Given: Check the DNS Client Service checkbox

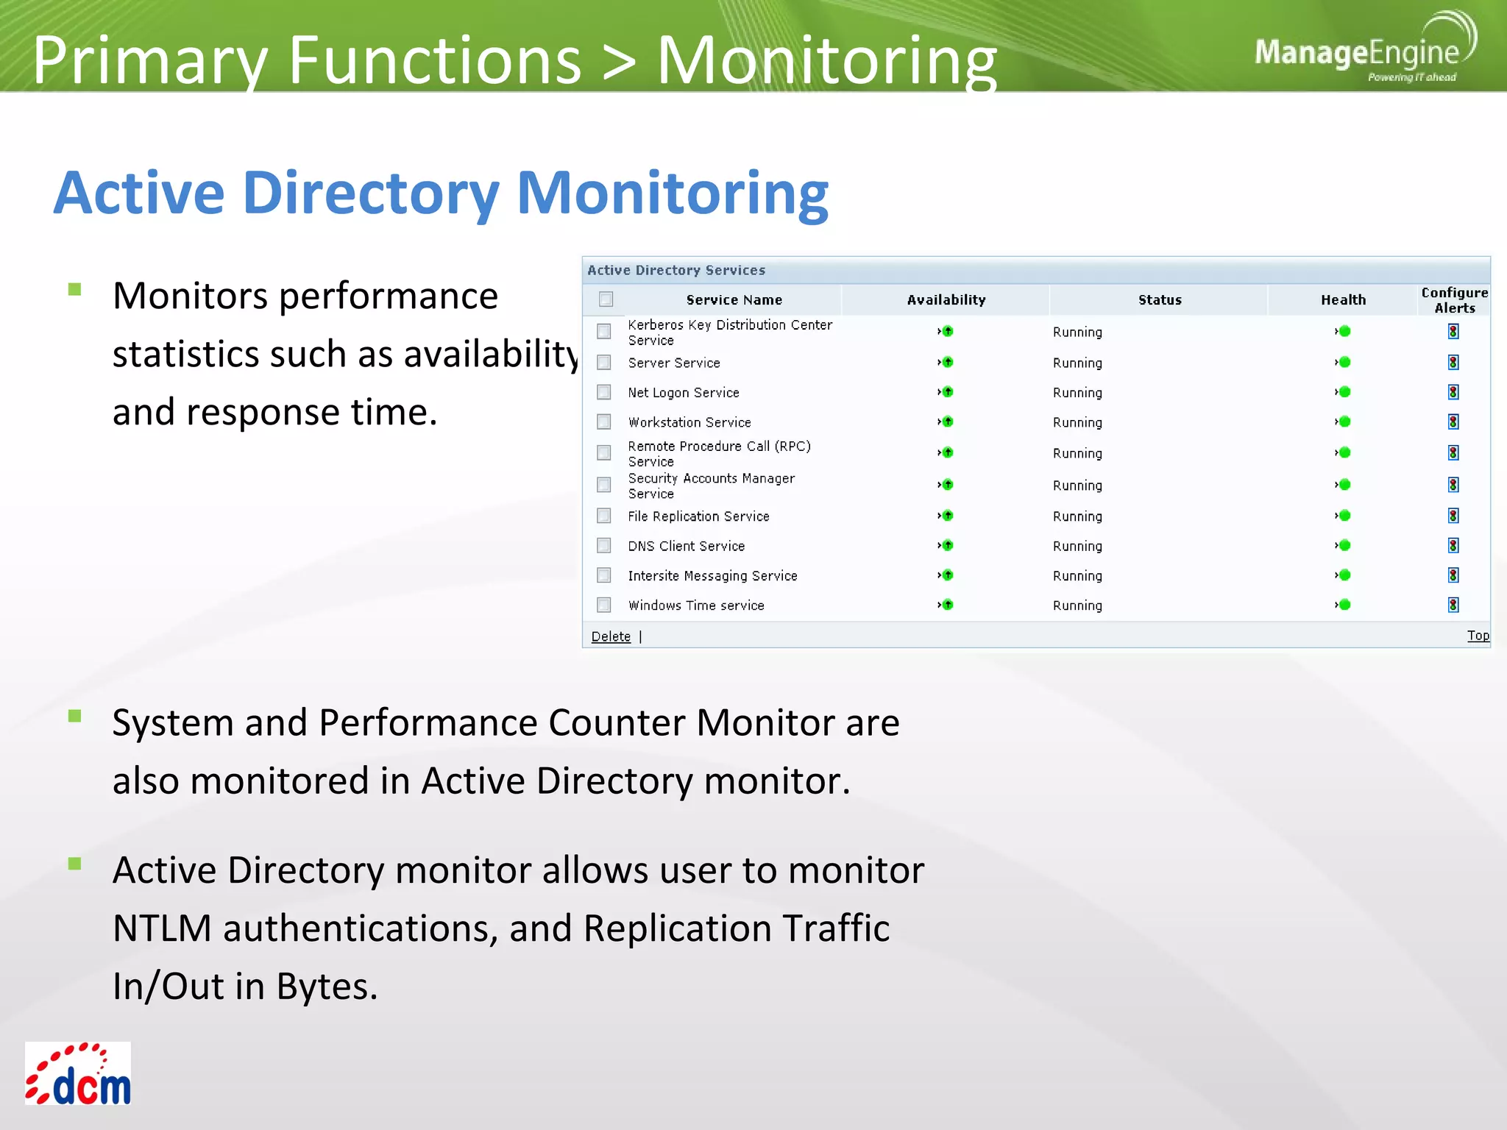Looking at the screenshot, I should [604, 545].
